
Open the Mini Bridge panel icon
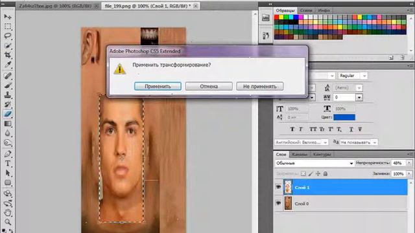265,18
